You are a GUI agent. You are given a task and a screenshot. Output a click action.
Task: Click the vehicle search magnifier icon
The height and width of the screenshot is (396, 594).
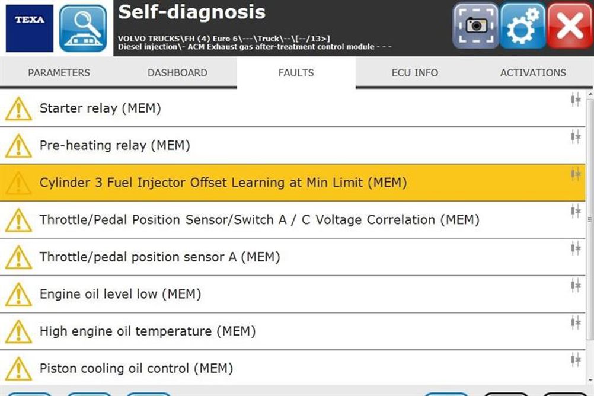(x=83, y=28)
